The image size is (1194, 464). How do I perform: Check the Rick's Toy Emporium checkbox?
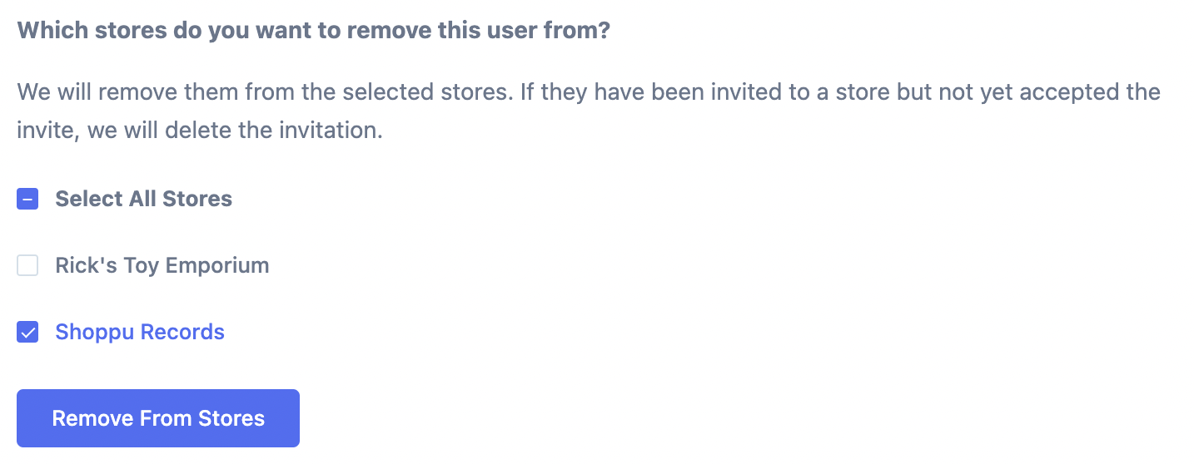[27, 266]
